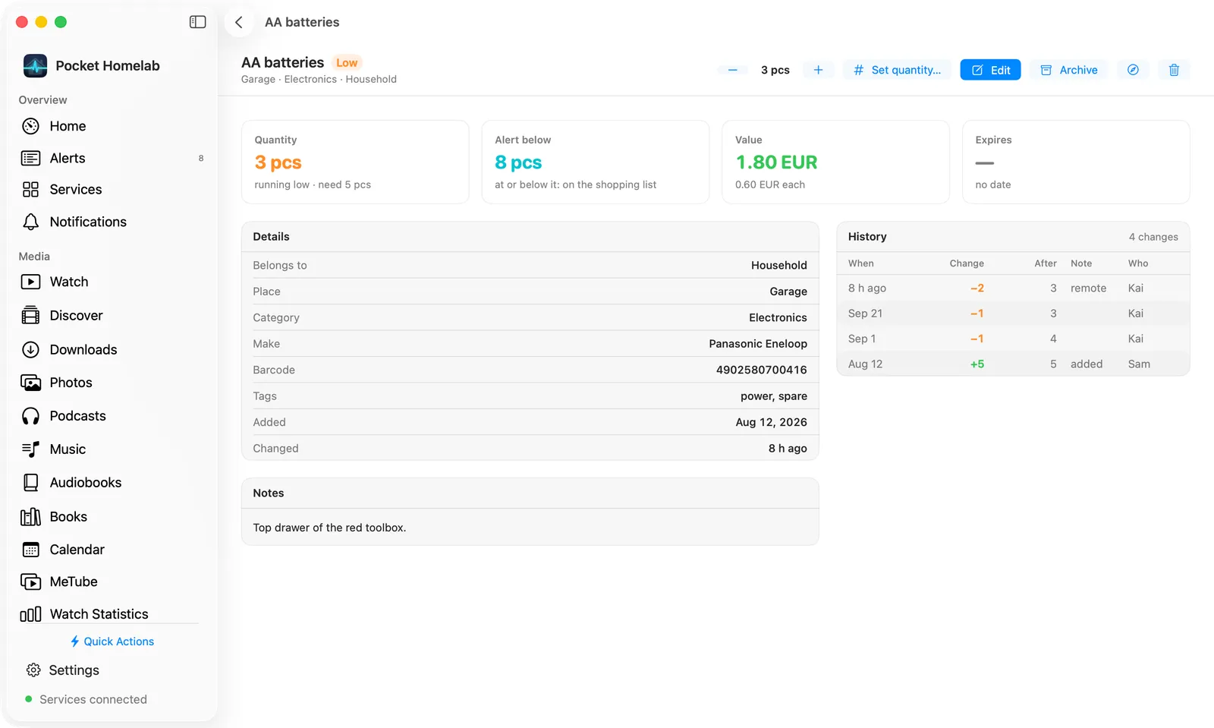Screen dimensions: 1214x728
Task: Click the 'Low' status badge
Action: click(347, 63)
